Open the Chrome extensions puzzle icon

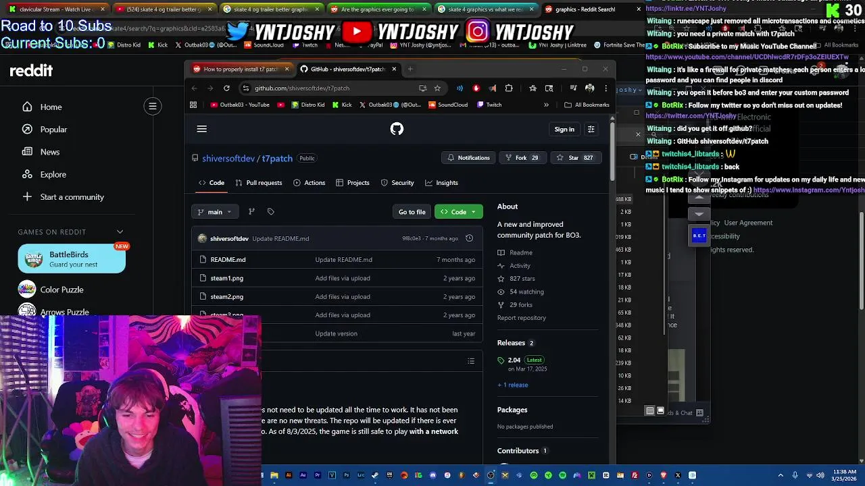click(x=509, y=88)
